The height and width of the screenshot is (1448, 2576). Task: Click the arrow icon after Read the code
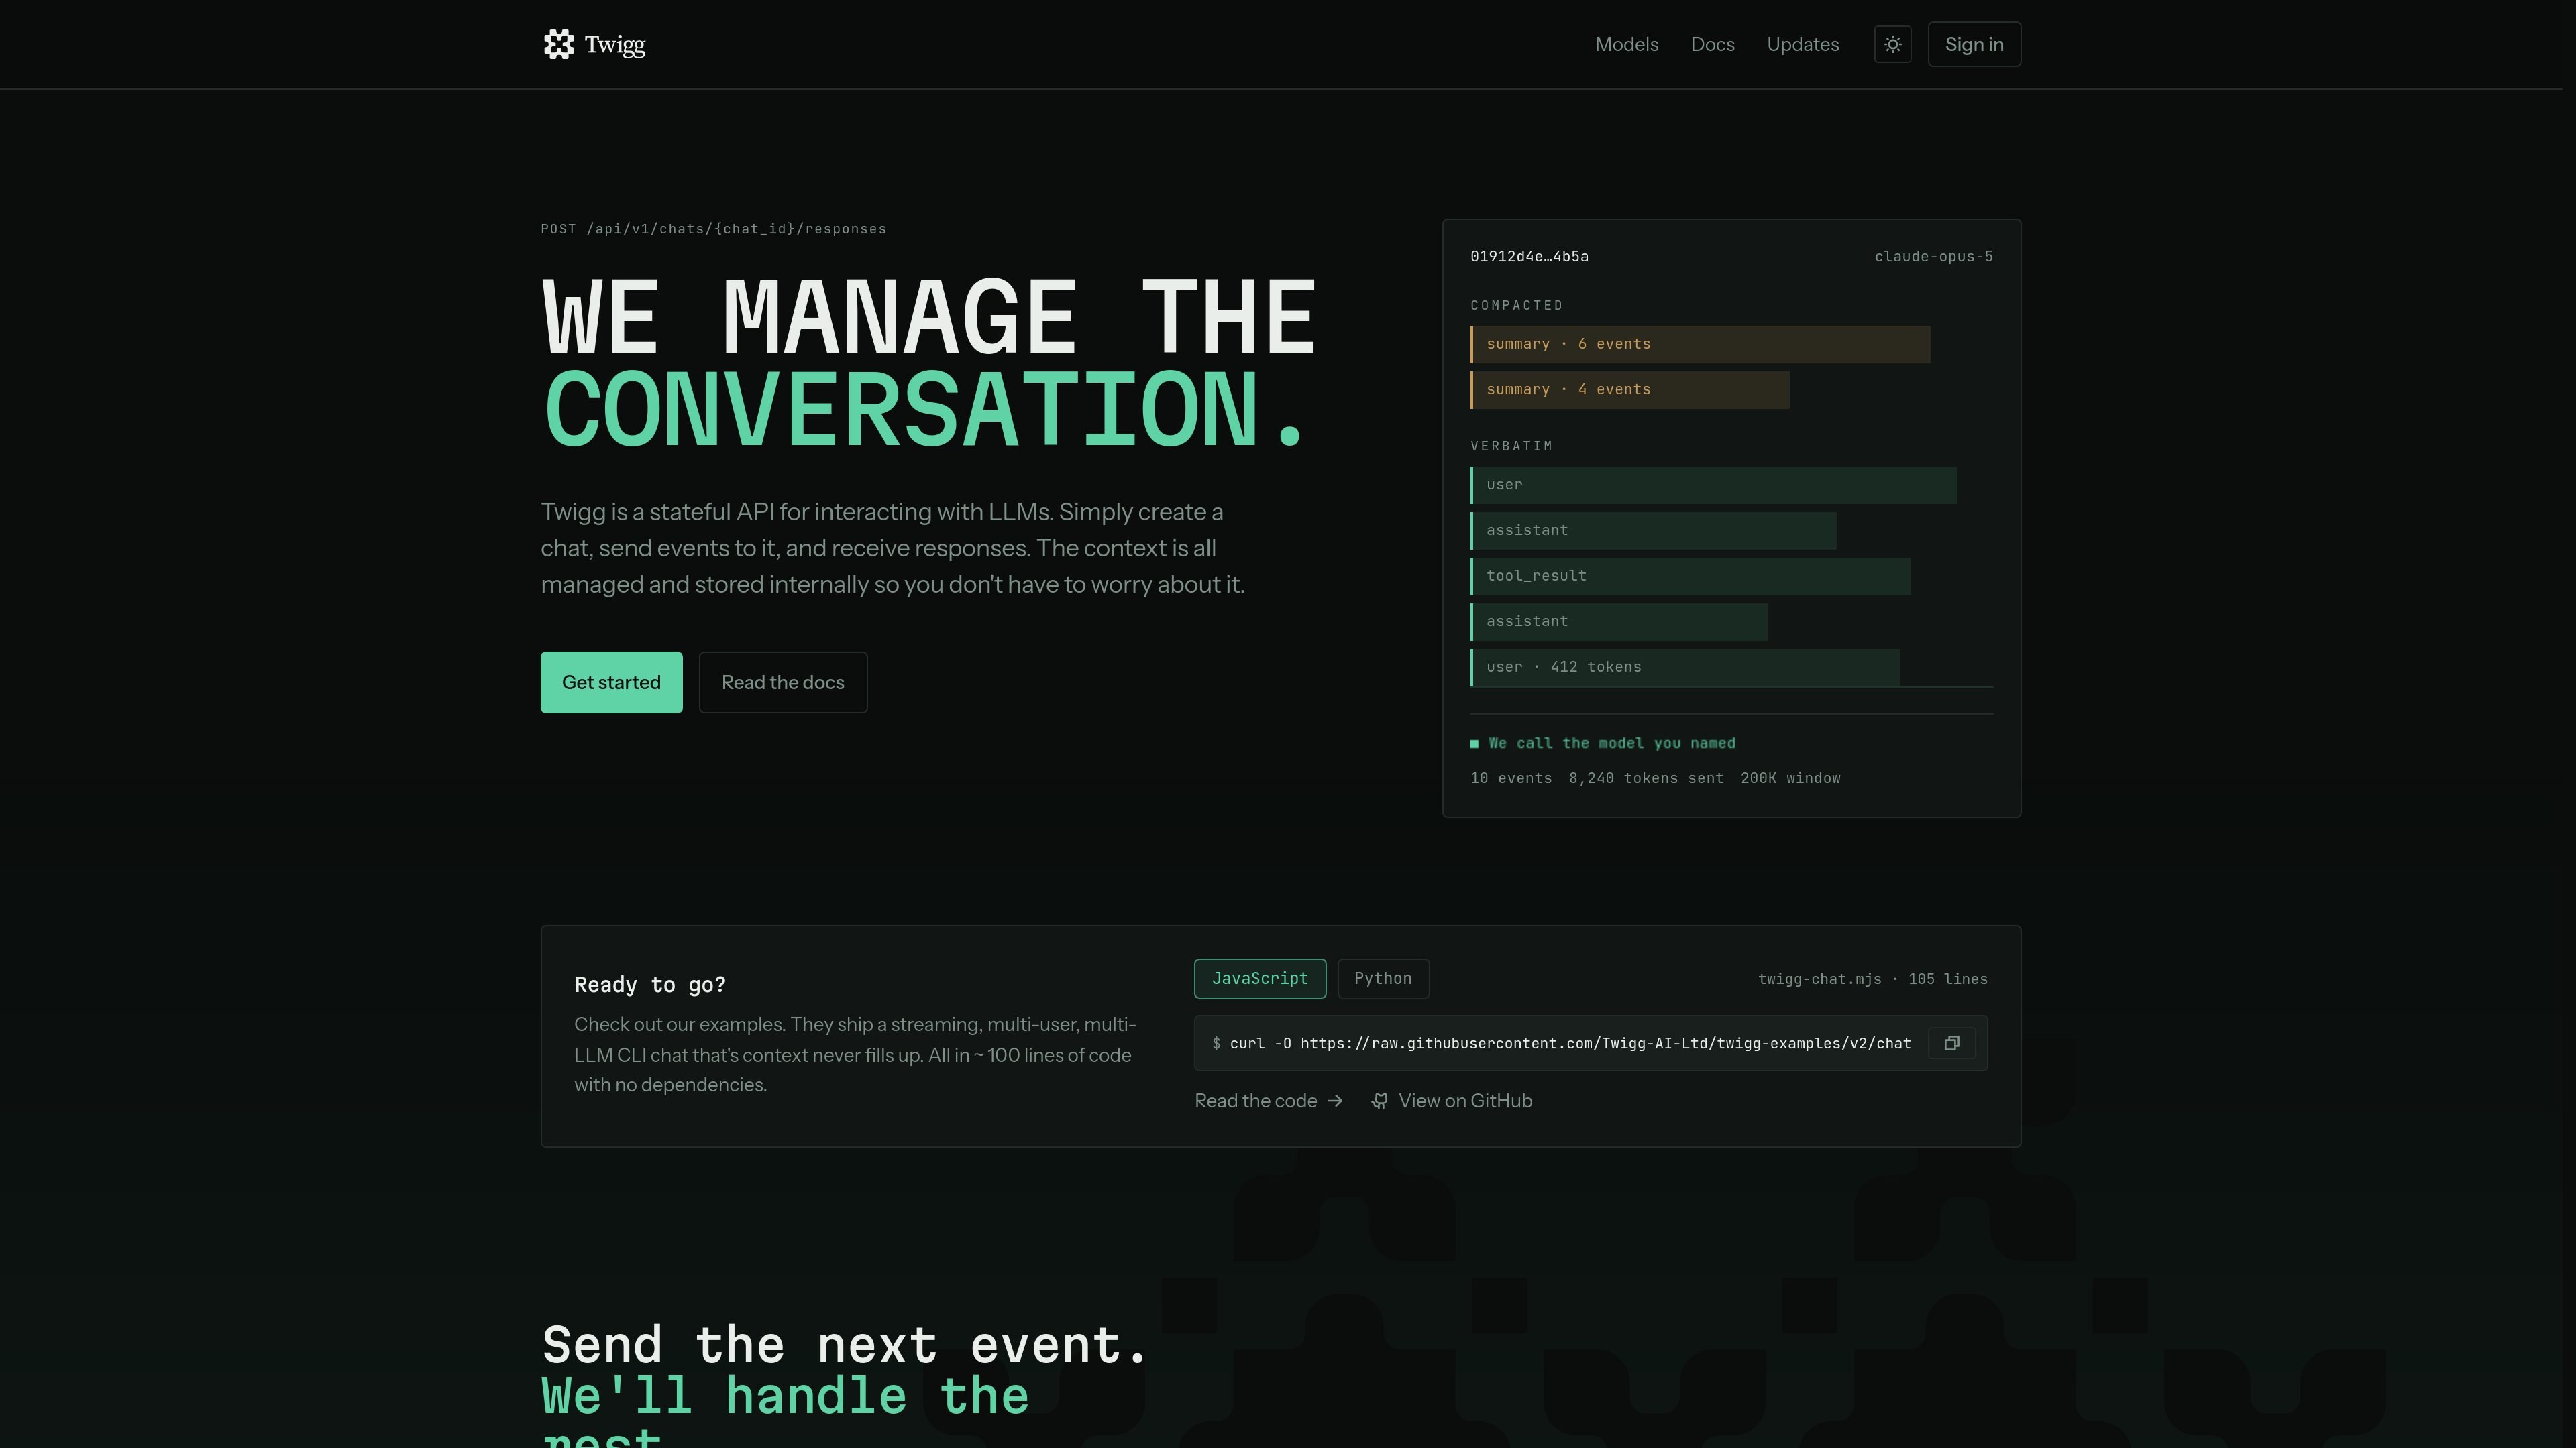(x=1335, y=1100)
